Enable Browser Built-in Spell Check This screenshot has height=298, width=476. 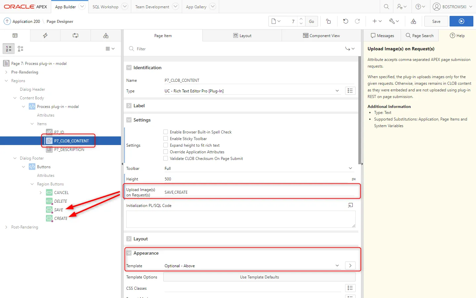[x=166, y=132]
